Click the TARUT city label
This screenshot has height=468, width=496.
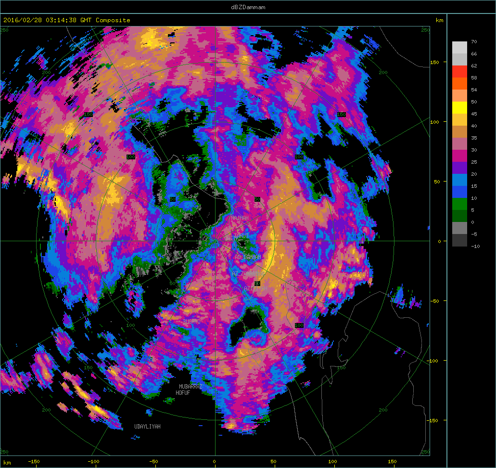[x=242, y=236]
